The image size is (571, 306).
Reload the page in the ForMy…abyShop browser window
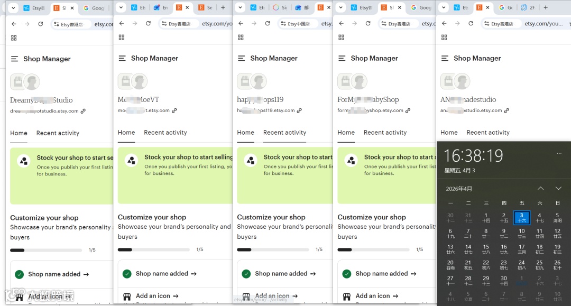(x=368, y=24)
